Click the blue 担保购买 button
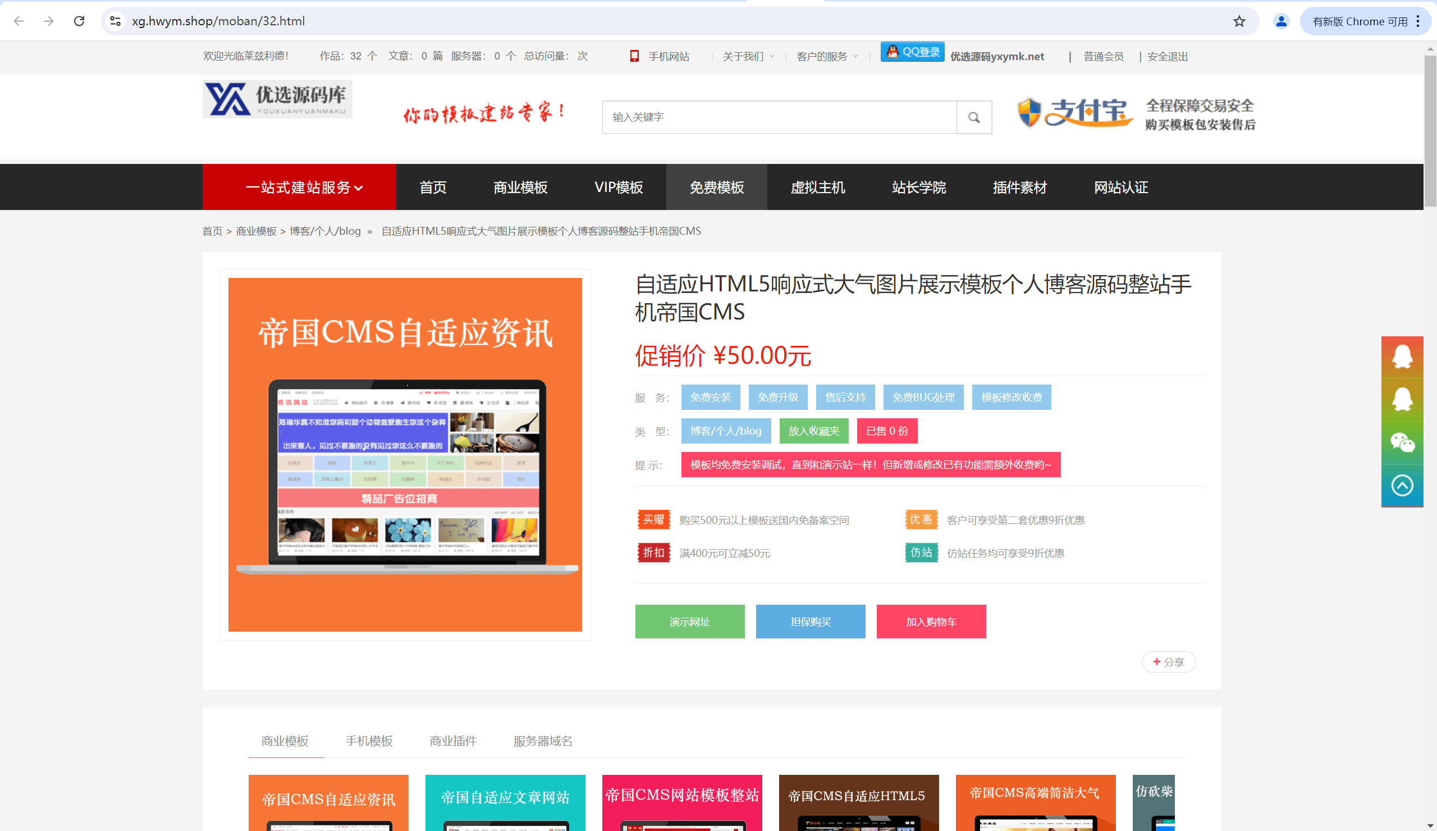Screen dimensions: 1437x831 [811, 621]
